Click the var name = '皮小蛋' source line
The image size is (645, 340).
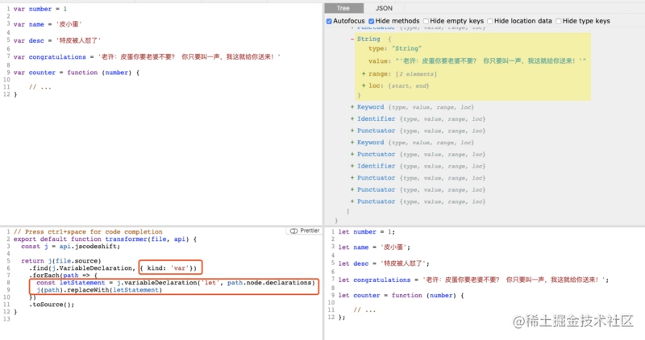pyautogui.click(x=48, y=24)
